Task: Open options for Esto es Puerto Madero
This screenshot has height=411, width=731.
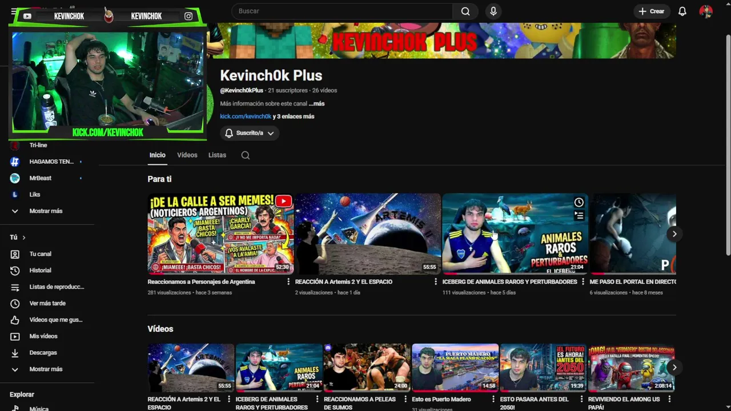Action: pyautogui.click(x=493, y=400)
